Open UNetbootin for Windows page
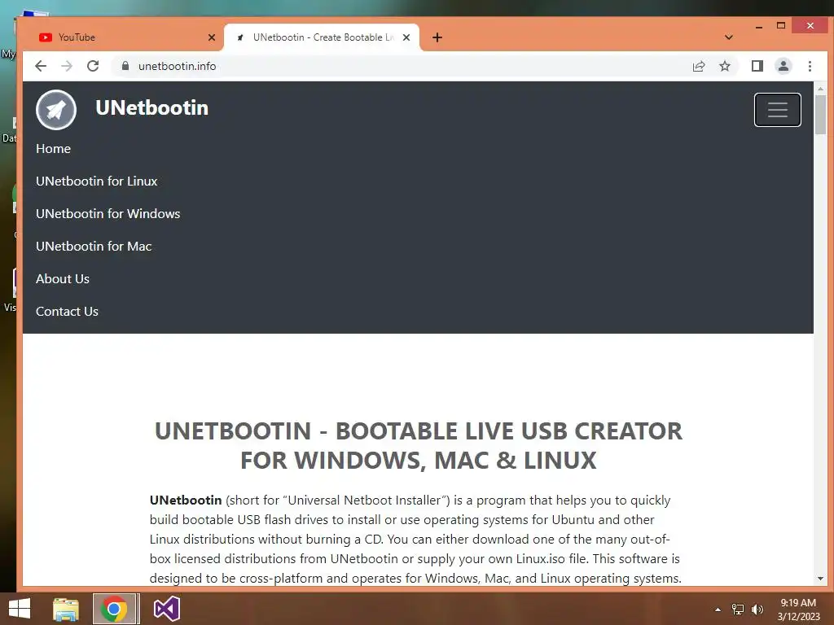The height and width of the screenshot is (625, 834). tap(108, 214)
